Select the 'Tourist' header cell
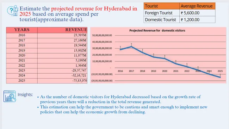 click(x=161, y=6)
